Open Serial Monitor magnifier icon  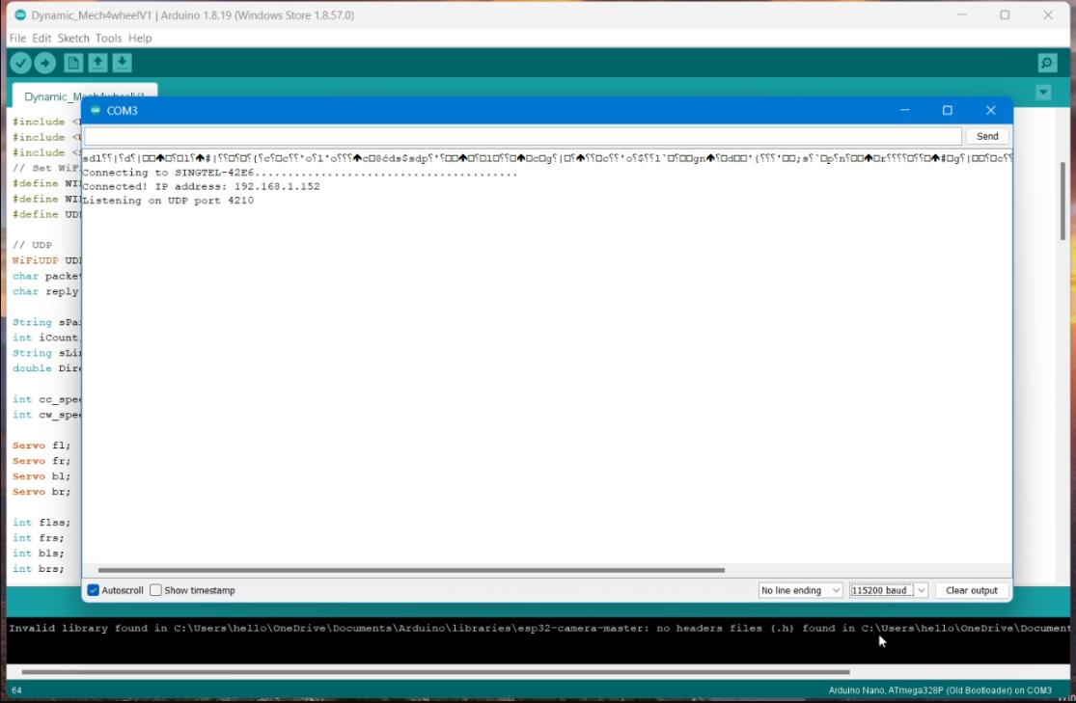(x=1047, y=63)
